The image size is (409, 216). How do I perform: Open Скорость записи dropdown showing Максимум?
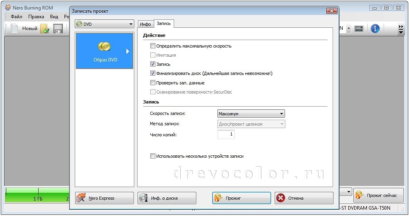pos(251,114)
